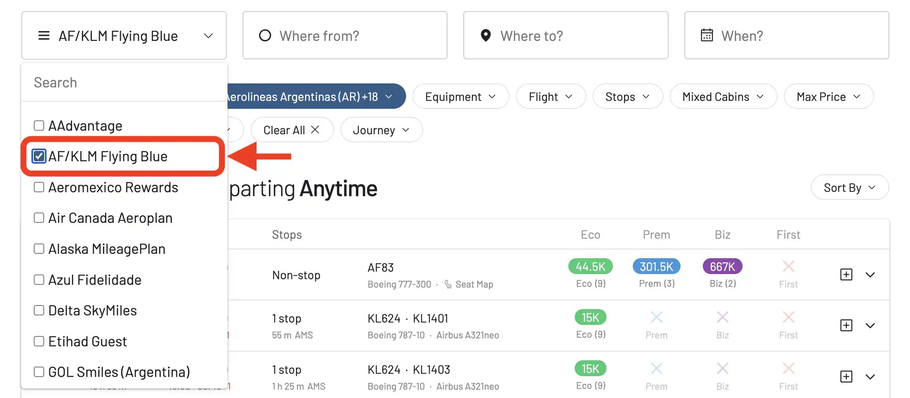Click the Clear All filters button
Image resolution: width=910 pixels, height=398 pixels.
292,129
